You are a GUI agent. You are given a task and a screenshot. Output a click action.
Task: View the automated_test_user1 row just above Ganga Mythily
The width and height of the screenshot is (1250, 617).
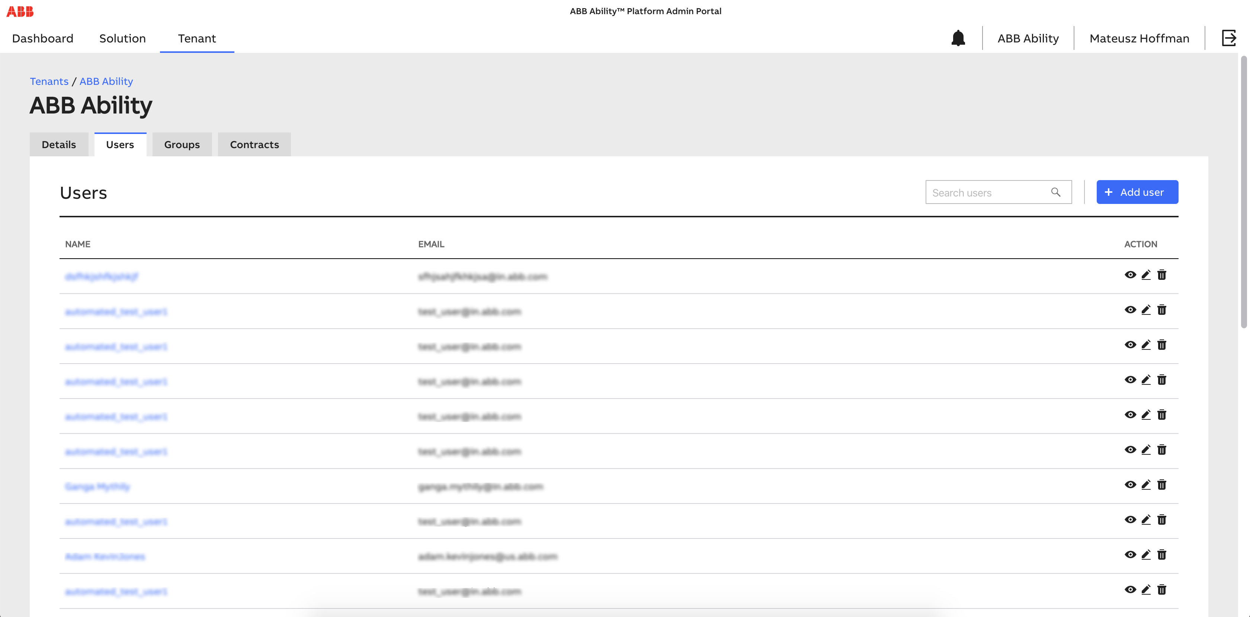1130,450
